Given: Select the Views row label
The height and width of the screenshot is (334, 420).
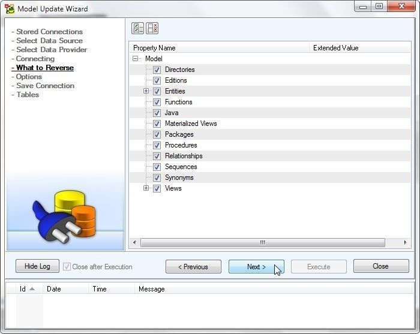Looking at the screenshot, I should tap(173, 188).
